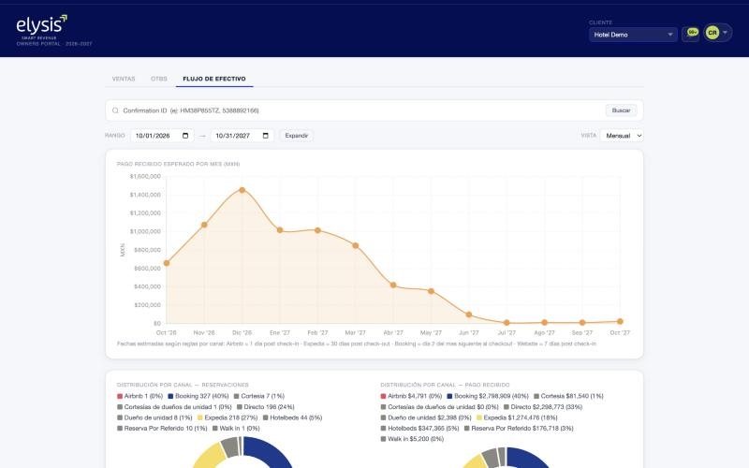Screen dimensions: 749x468
Task: Click the $1,000,000 y-axis label
Action: click(145, 231)
